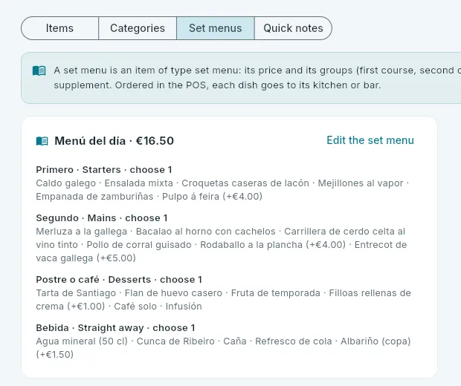
Task: Click Agua mineral (50 cl)
Action: coord(82,341)
